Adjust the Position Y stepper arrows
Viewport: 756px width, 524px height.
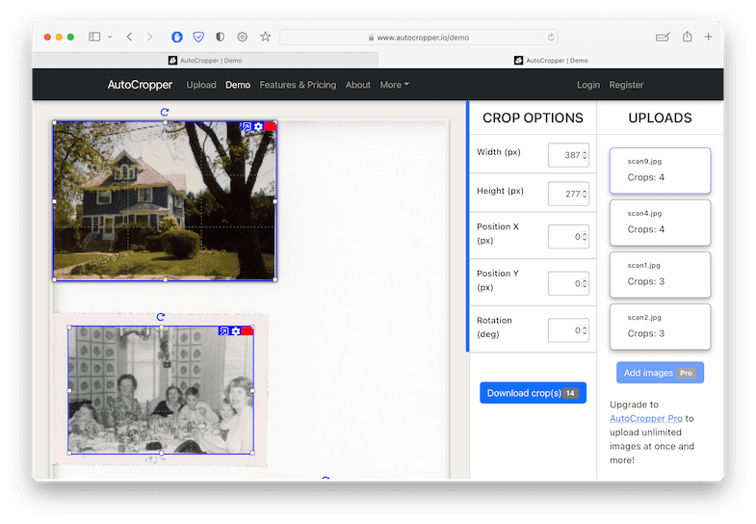[585, 283]
